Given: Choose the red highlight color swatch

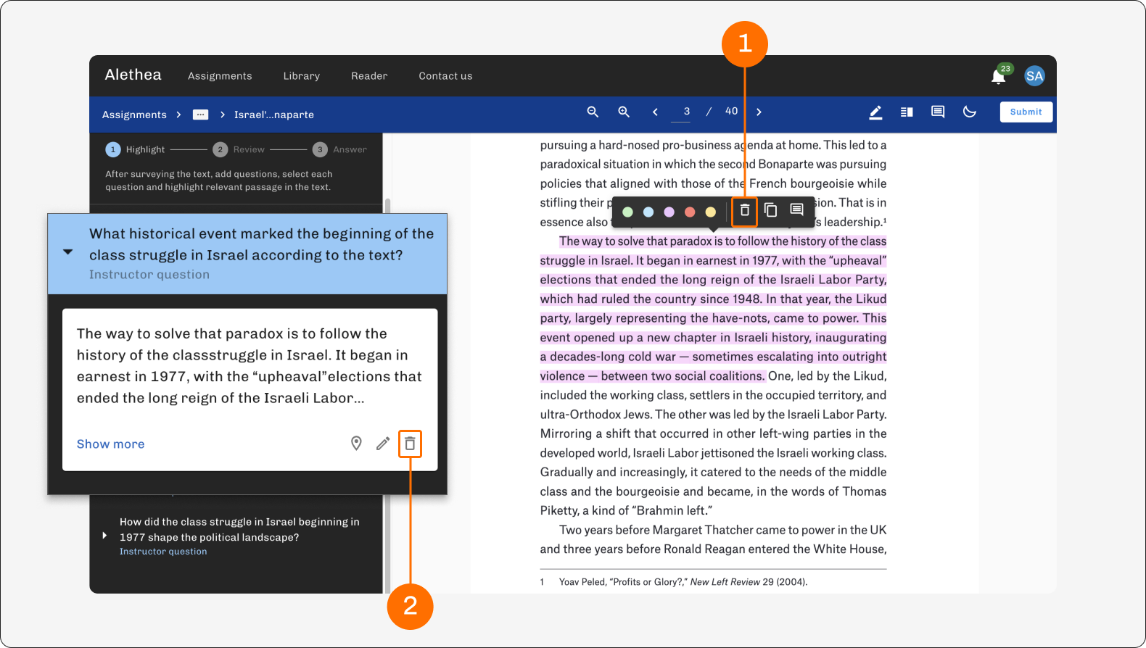Looking at the screenshot, I should coord(690,212).
